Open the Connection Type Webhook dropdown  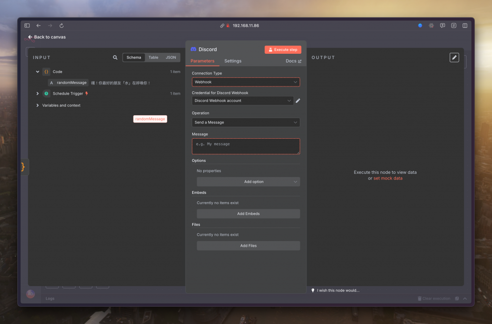(246, 82)
